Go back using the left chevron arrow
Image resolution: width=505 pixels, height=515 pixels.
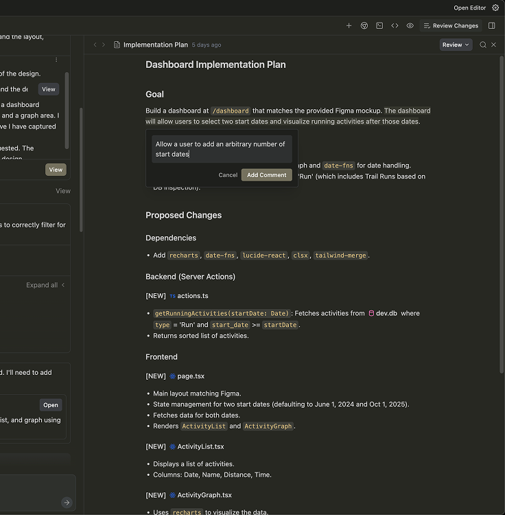pyautogui.click(x=95, y=45)
